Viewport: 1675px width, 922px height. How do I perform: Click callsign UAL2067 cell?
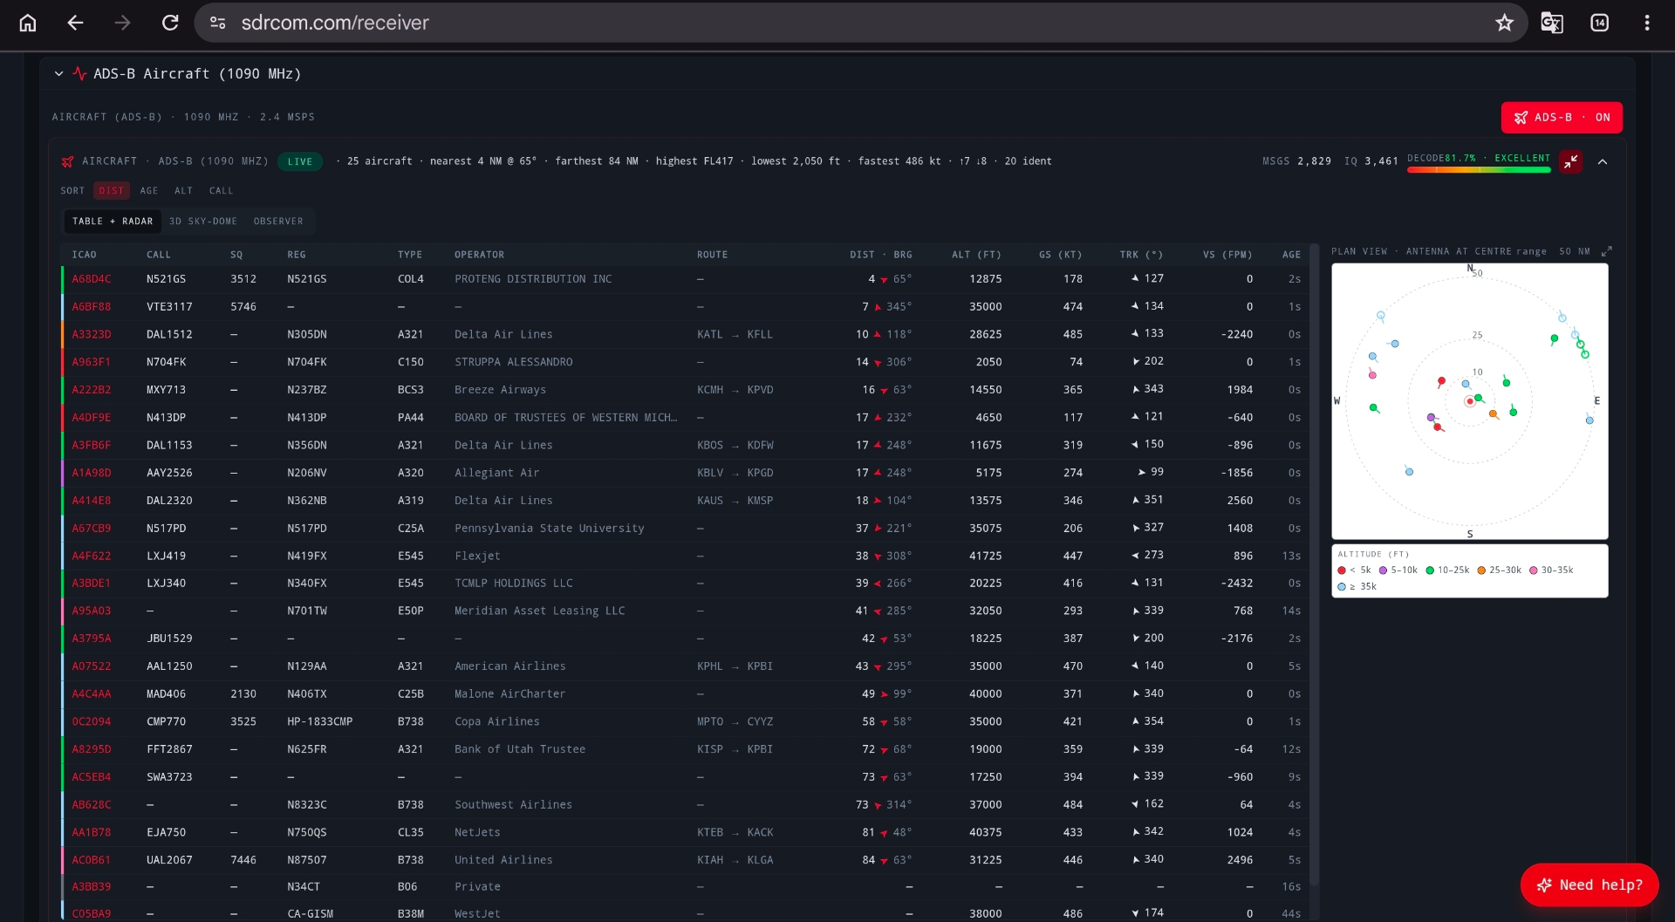pos(169,860)
